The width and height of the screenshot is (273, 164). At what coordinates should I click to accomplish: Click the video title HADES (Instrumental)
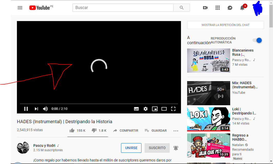tap(64, 122)
